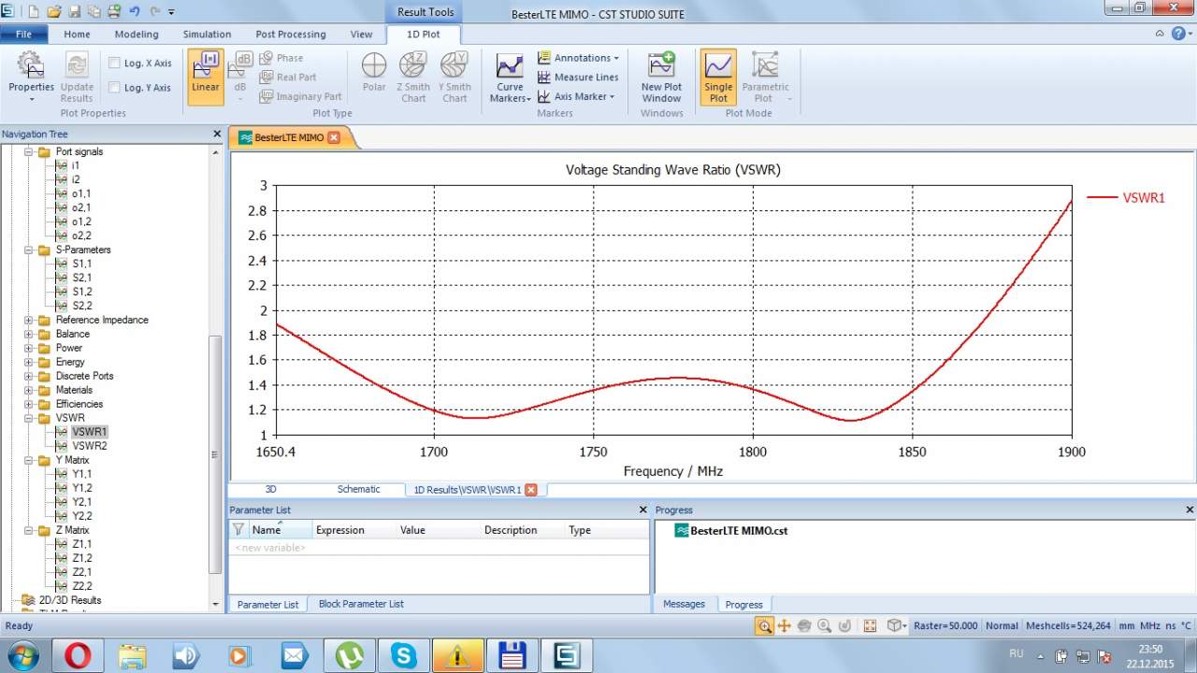This screenshot has height=673, width=1197.
Task: Open the Block Parameter List tab
Action: (361, 604)
